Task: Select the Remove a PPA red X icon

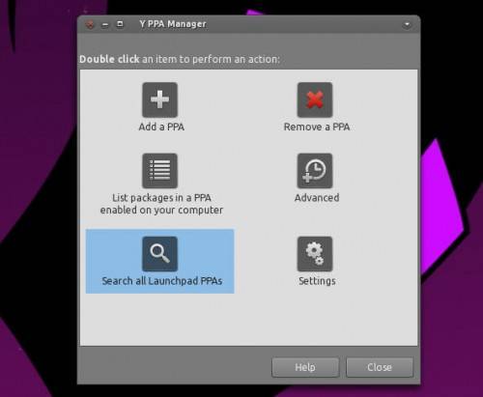Action: pyautogui.click(x=315, y=99)
